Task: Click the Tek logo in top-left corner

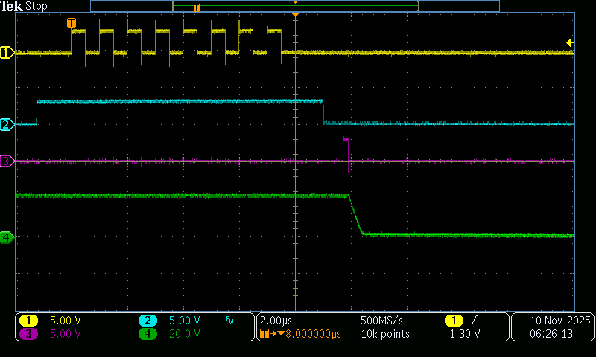Action: (x=12, y=6)
